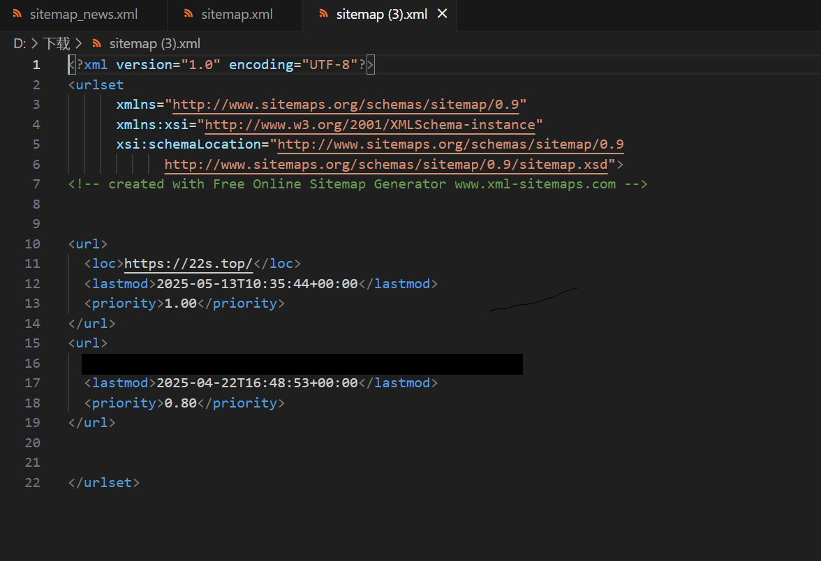Click the Free Online Sitemap Generator comment
The image size is (821, 561).
tap(357, 184)
